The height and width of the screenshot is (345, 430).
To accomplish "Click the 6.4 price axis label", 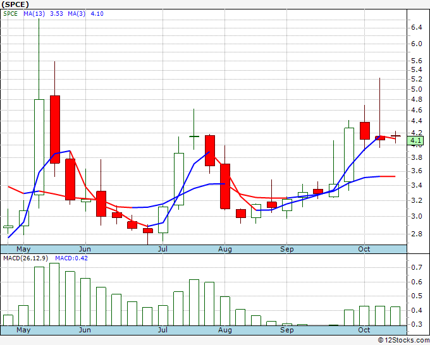I will pyautogui.click(x=417, y=28).
